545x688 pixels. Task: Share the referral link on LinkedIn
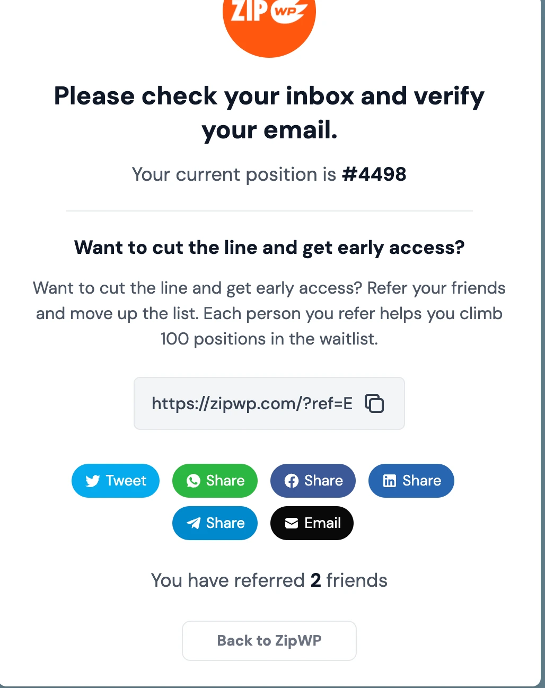(x=411, y=481)
